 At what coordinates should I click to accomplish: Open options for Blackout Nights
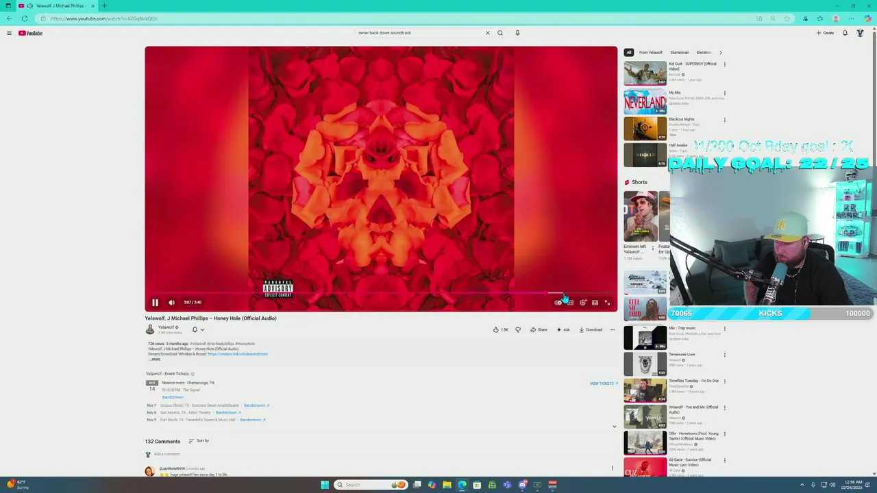click(x=725, y=120)
